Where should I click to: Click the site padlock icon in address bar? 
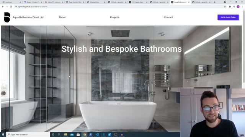click(16, 7)
